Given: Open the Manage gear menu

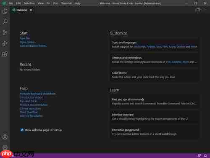Looking at the screenshot, I should coord(5,147).
